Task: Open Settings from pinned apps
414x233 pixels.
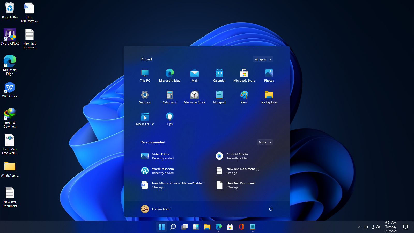Action: pyautogui.click(x=145, y=97)
